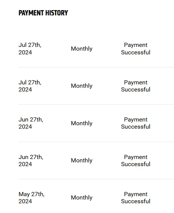Open Payment Successful status of second July row
The height and width of the screenshot is (213, 174).
[136, 86]
